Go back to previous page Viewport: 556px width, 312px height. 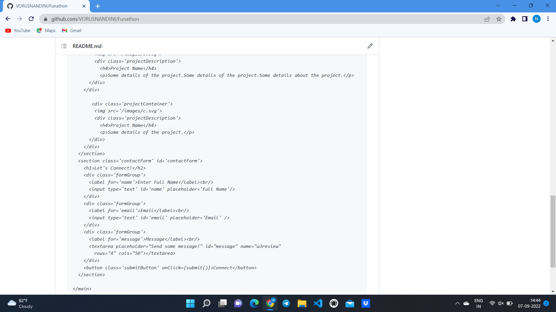coord(8,19)
